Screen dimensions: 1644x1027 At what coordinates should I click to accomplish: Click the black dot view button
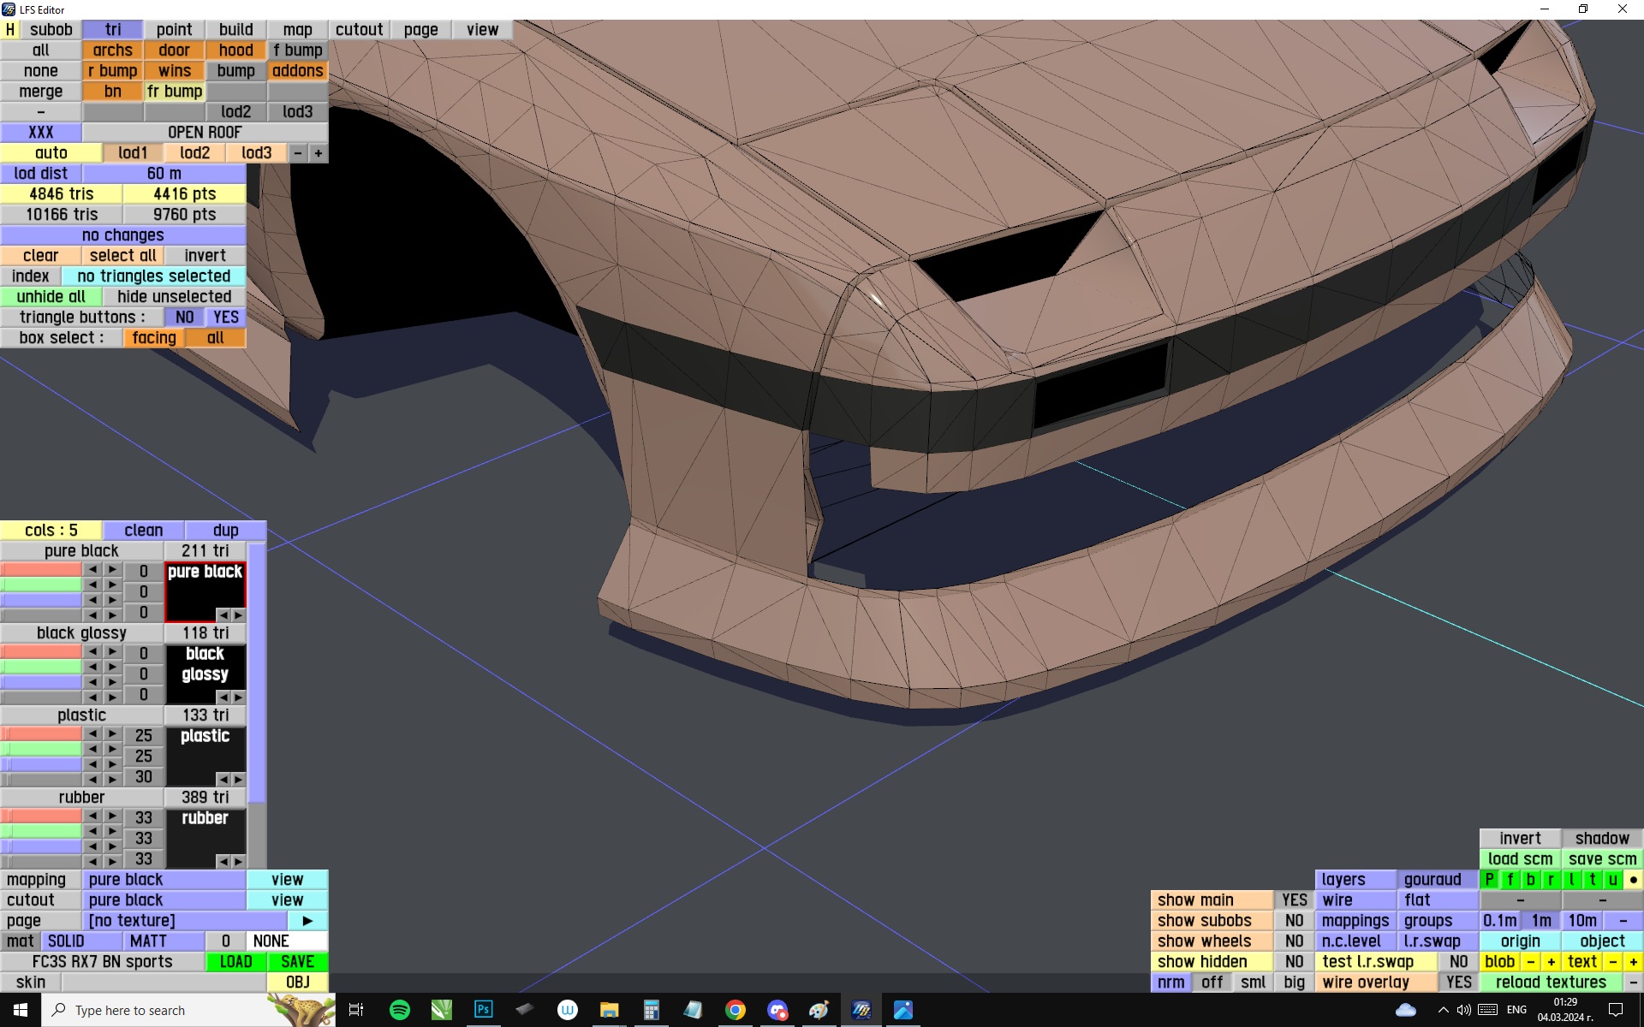pyautogui.click(x=1633, y=880)
